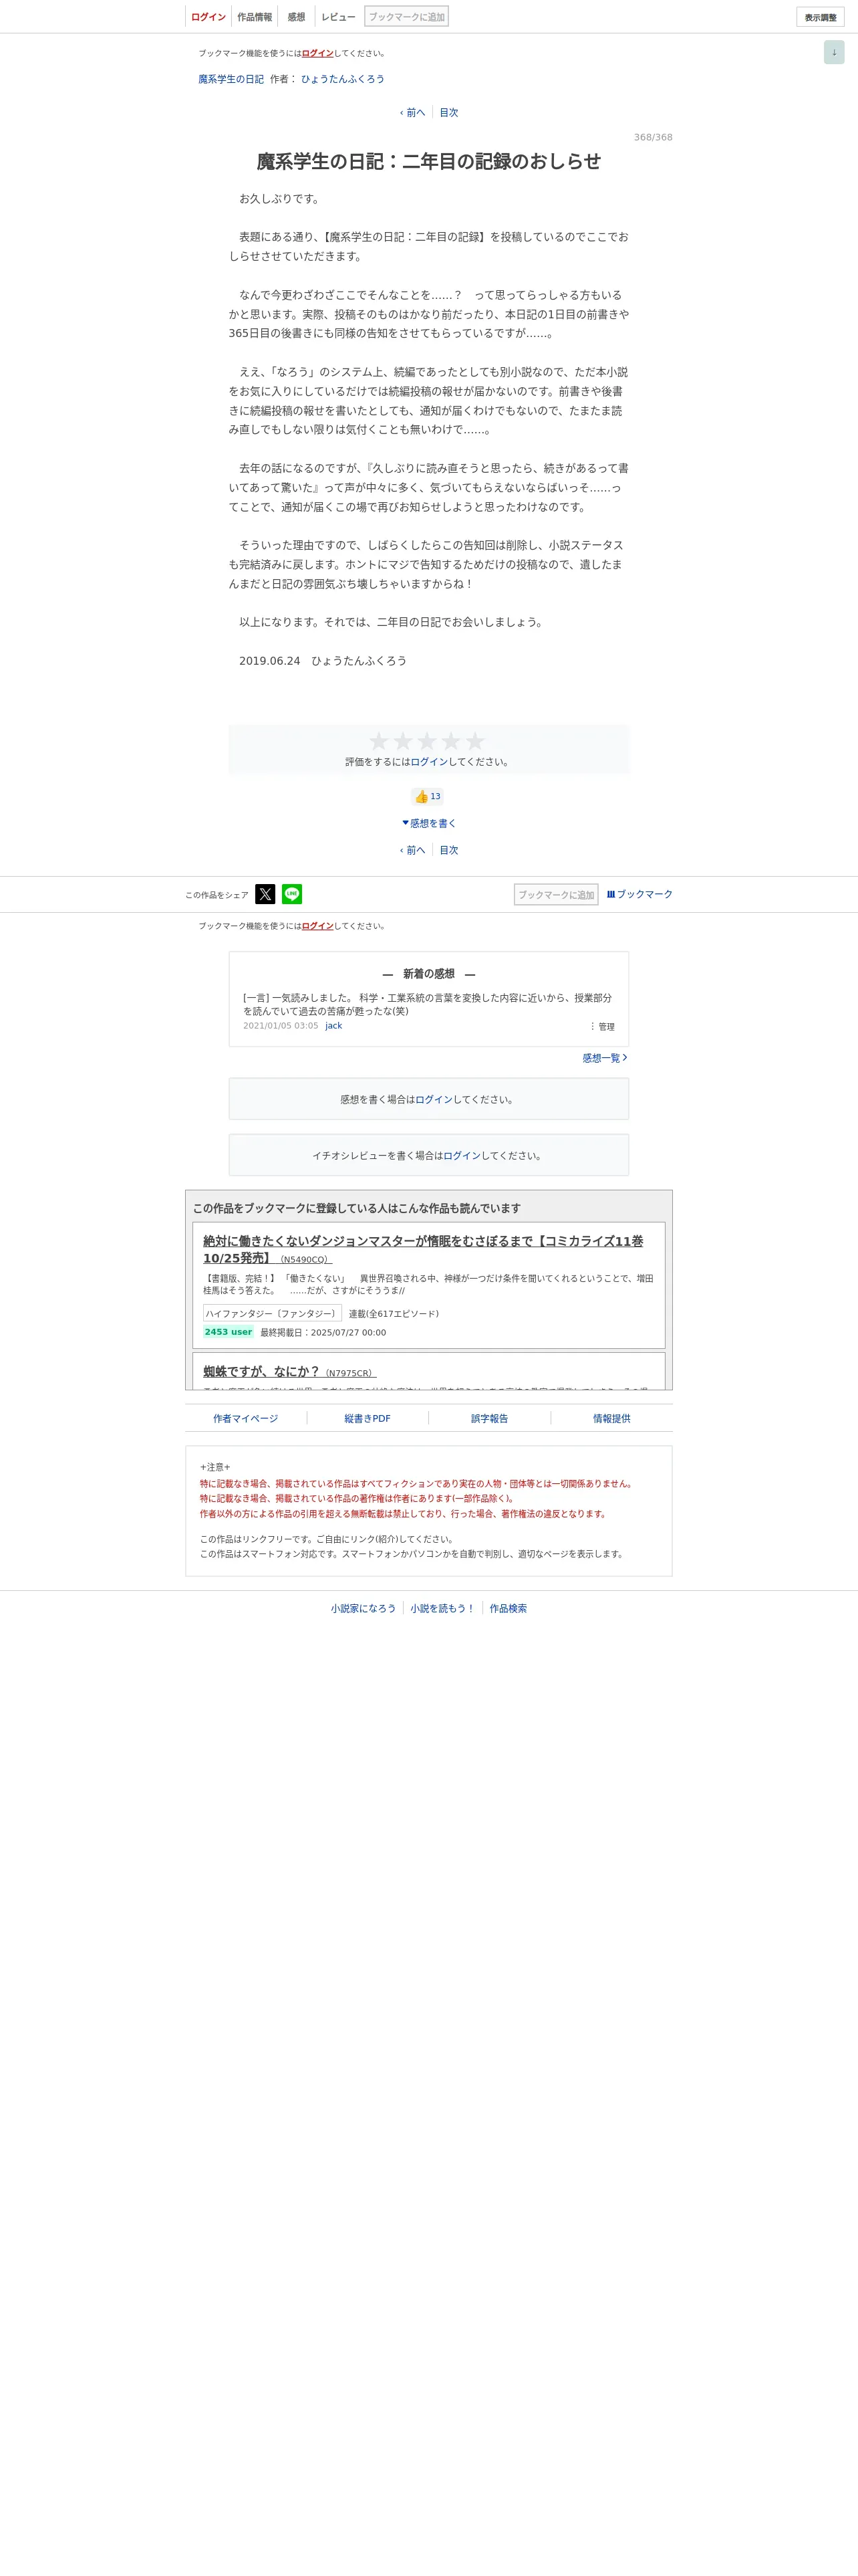Viewport: 858px width, 2576px height.
Task: Open footer link 小説家になろう
Action: [364, 1608]
